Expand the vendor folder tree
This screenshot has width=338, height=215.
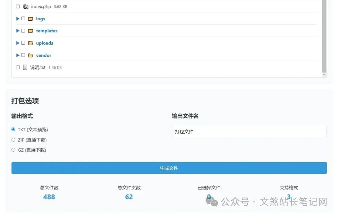tap(18, 55)
